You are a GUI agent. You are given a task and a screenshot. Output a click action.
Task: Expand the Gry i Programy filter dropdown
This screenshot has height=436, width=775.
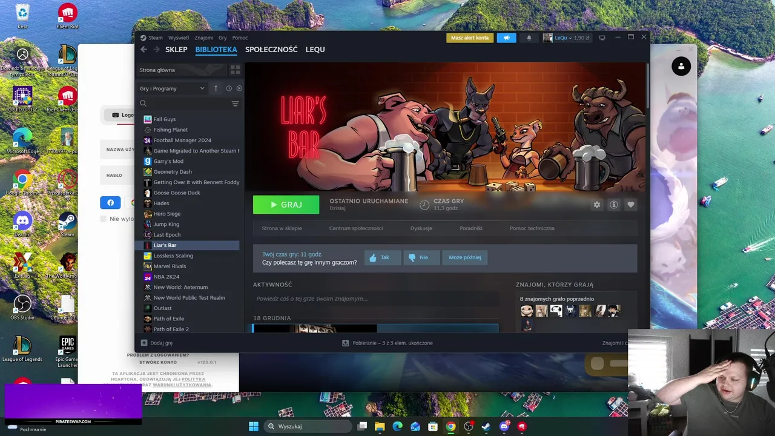(173, 88)
